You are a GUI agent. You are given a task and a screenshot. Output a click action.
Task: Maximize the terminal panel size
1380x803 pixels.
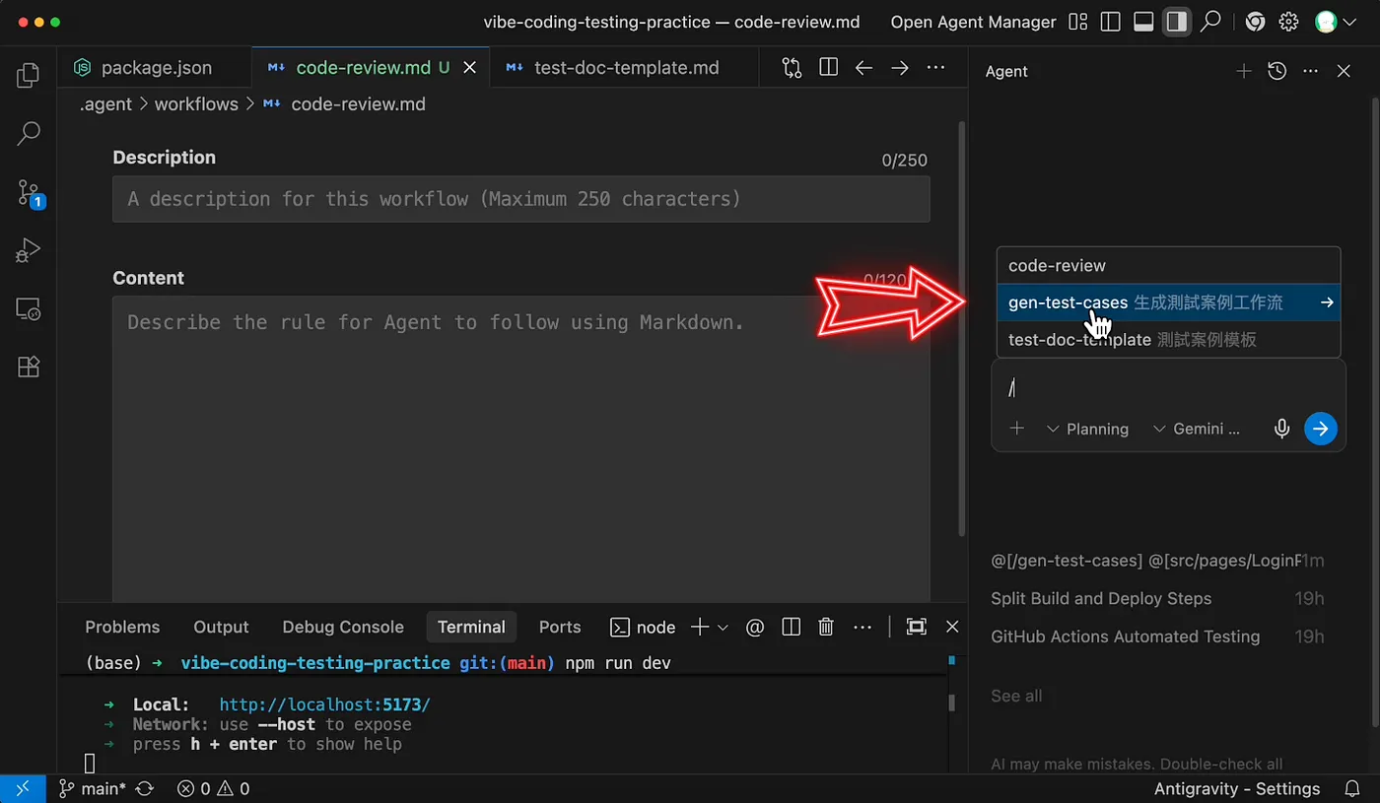point(916,627)
